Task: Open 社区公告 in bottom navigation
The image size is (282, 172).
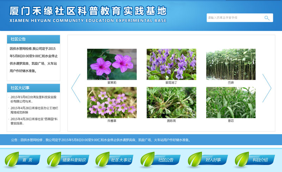Action: point(166,160)
